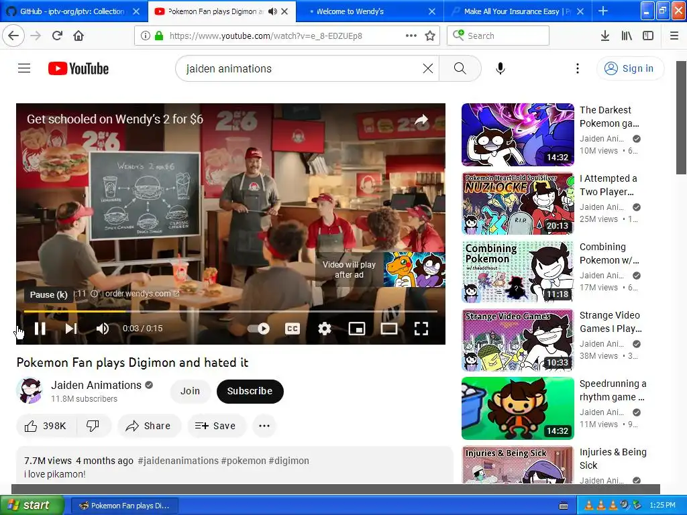Clear the search text with X
Screen dimensions: 687x515
(x=428, y=68)
